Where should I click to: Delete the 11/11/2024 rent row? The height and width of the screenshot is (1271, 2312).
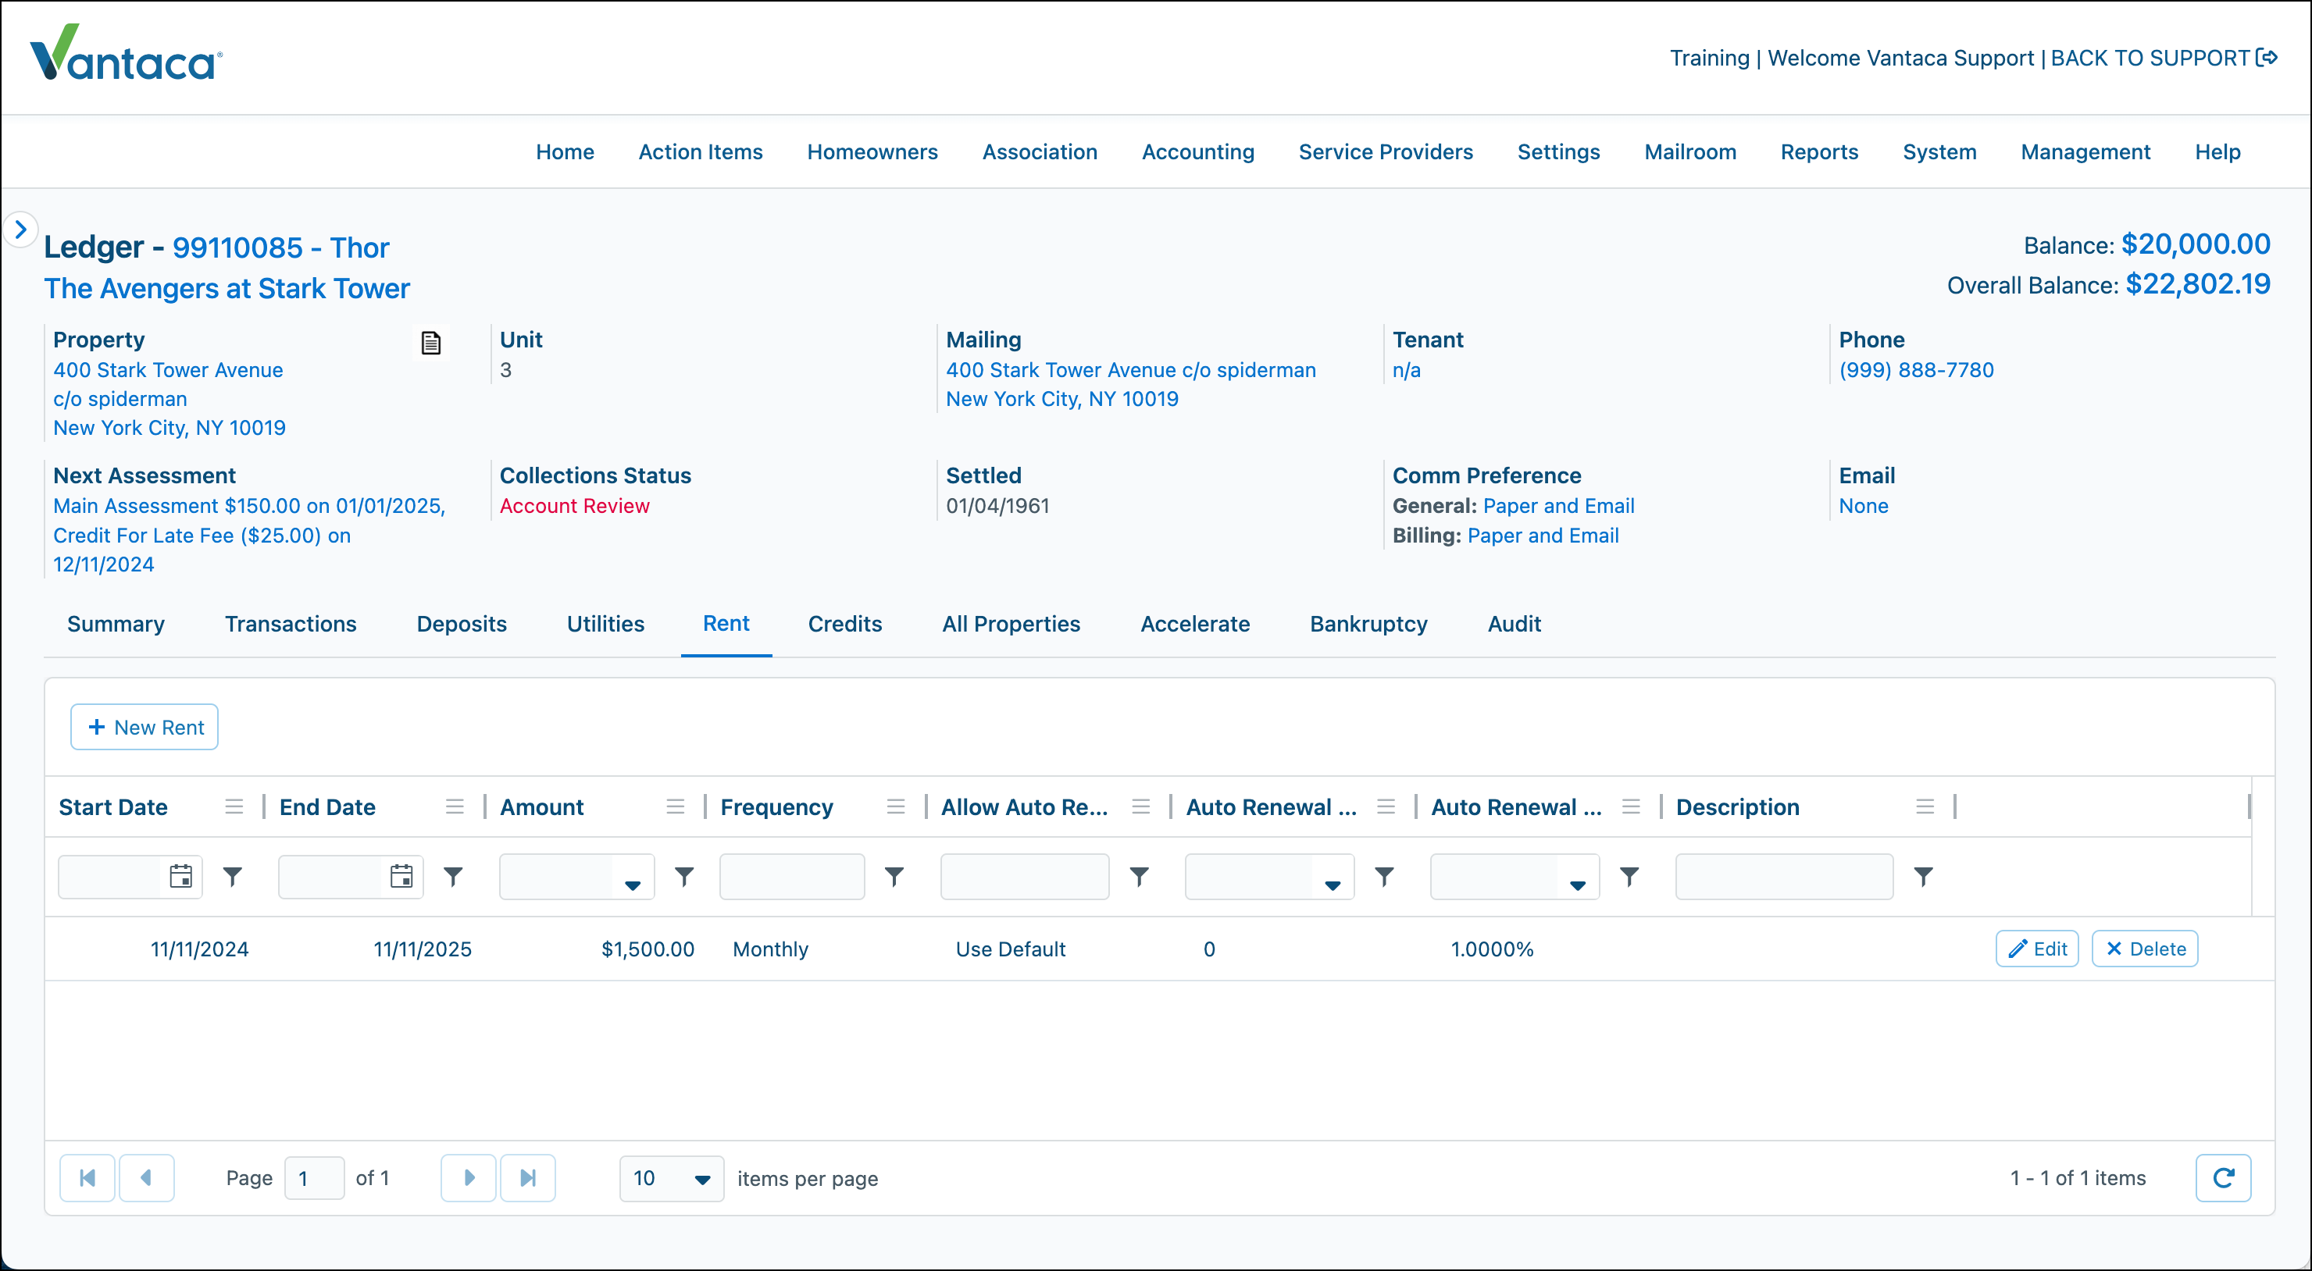(x=2145, y=949)
